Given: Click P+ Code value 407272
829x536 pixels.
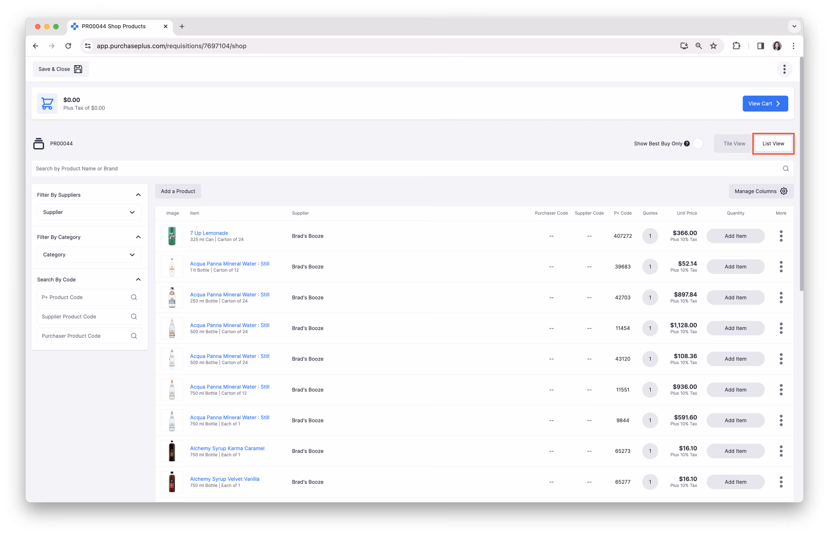Looking at the screenshot, I should click(x=622, y=236).
